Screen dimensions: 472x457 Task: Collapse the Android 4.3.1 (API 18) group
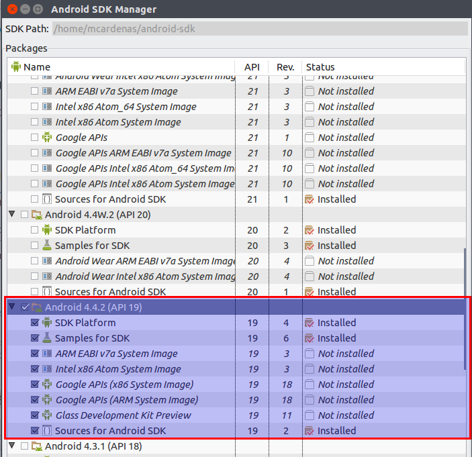pos(12,446)
